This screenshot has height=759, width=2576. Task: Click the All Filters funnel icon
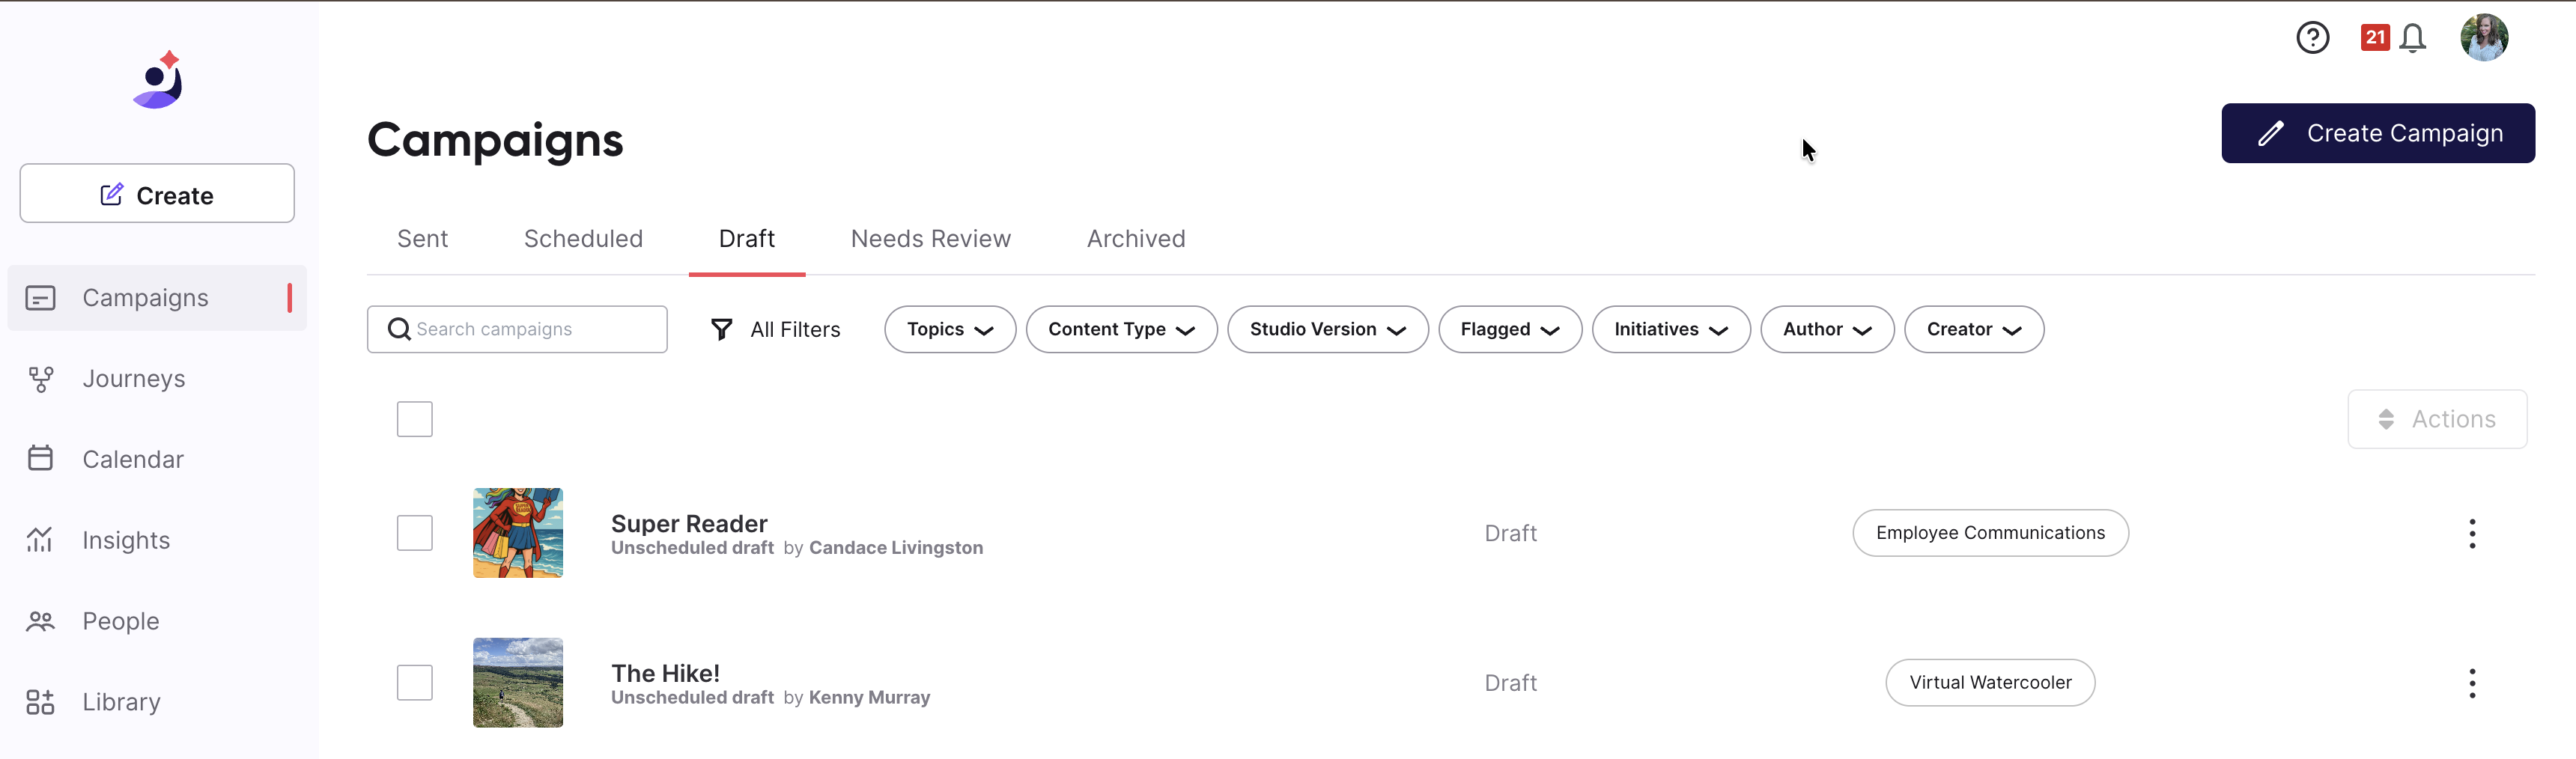[x=721, y=329]
